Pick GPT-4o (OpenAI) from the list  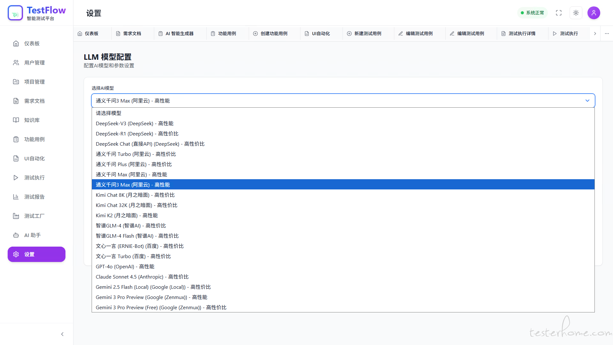pos(125,267)
